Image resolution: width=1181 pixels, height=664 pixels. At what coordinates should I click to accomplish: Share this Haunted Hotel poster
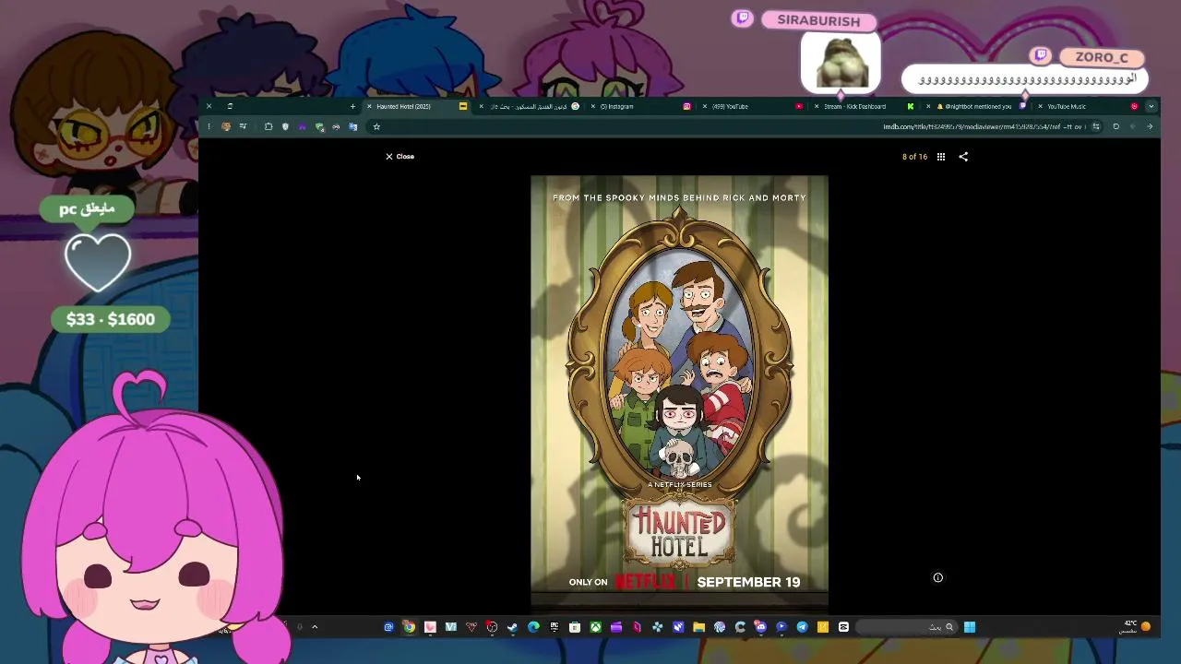(x=963, y=157)
